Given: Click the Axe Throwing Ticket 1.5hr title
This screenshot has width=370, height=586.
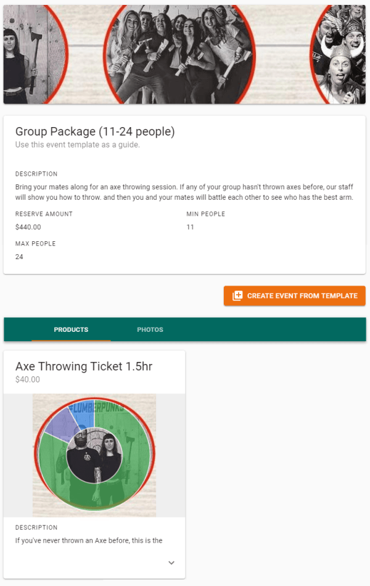Looking at the screenshot, I should pos(84,366).
